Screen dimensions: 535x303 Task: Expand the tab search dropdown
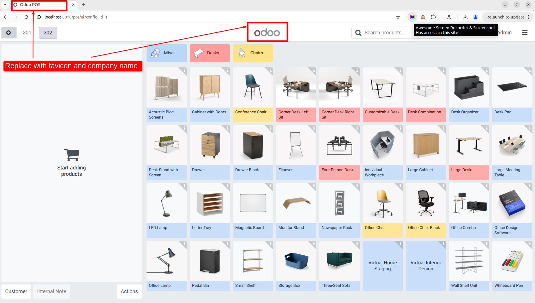pyautogui.click(x=5, y=5)
